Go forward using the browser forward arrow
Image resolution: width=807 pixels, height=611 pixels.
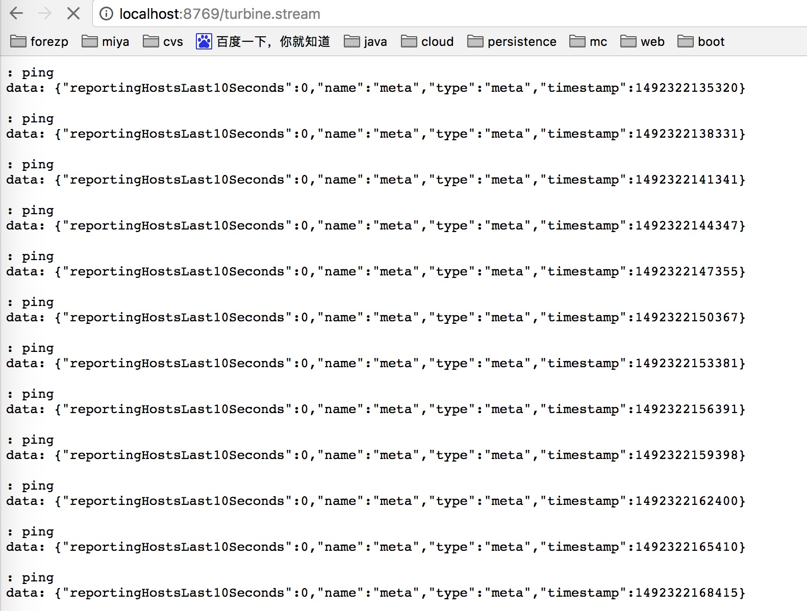click(x=45, y=14)
